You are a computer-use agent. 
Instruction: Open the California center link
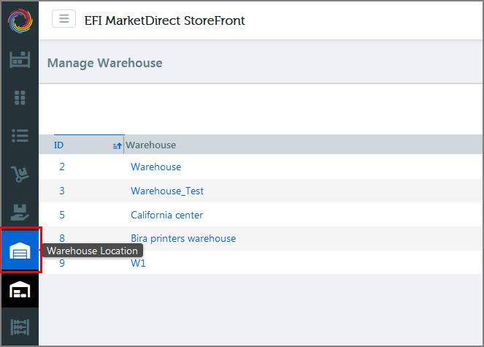pos(166,215)
